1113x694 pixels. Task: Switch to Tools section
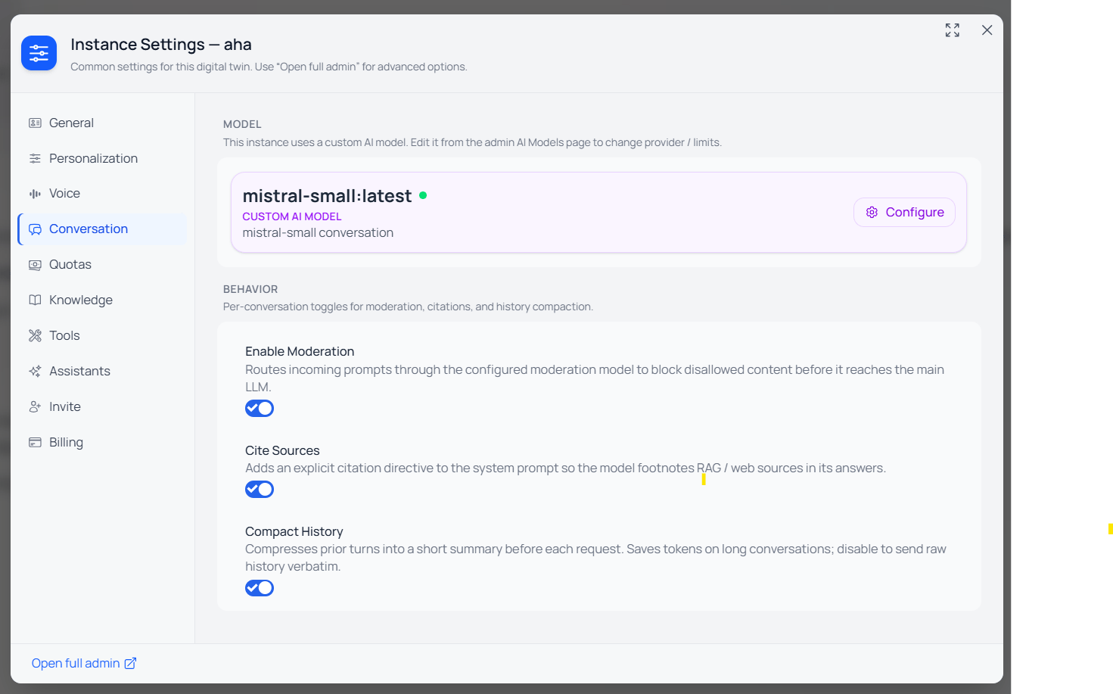[102, 335]
